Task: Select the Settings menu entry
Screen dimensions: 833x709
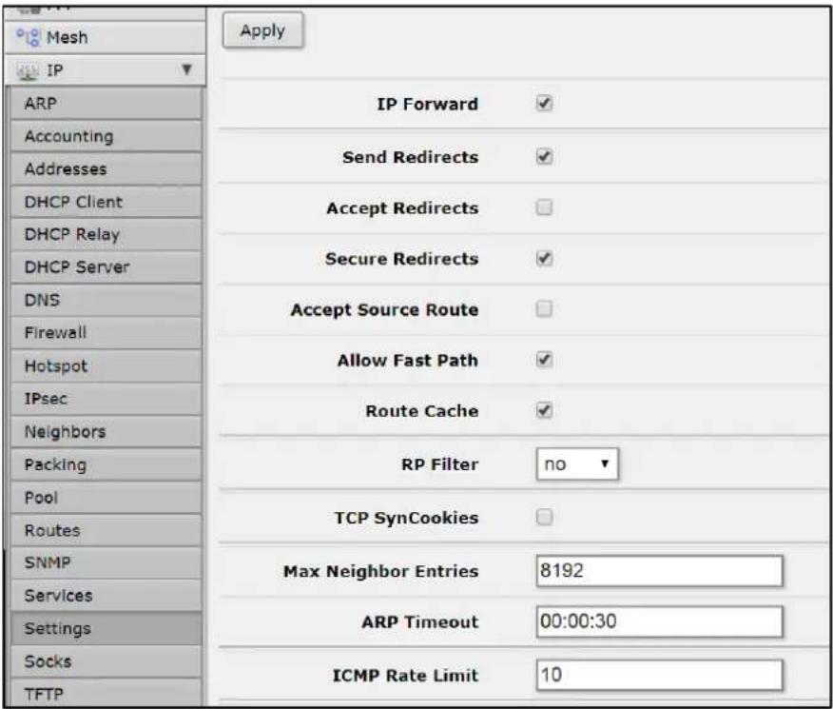Action: coord(107,628)
